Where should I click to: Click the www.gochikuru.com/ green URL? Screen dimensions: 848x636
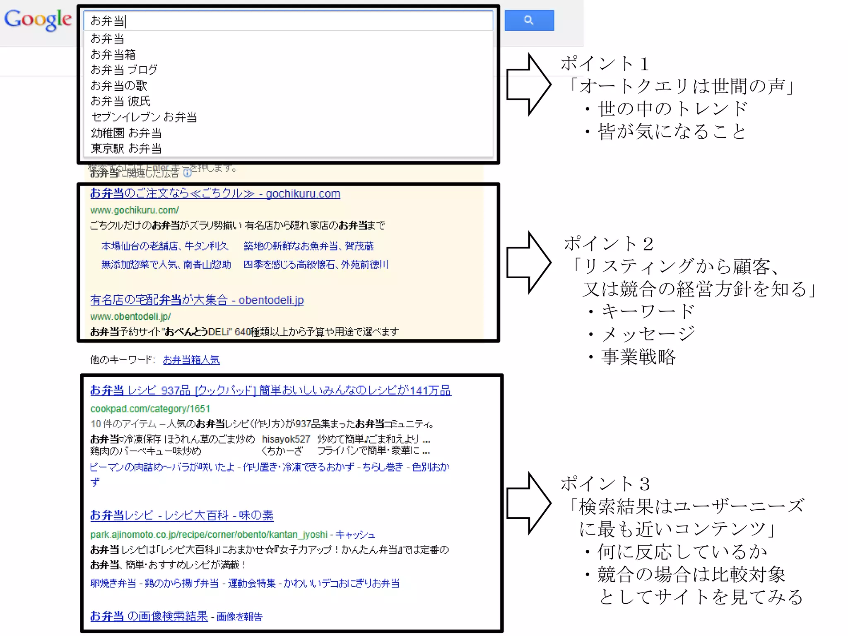tap(135, 210)
